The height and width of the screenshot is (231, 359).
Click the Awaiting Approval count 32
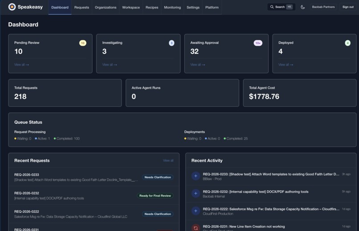(x=194, y=51)
